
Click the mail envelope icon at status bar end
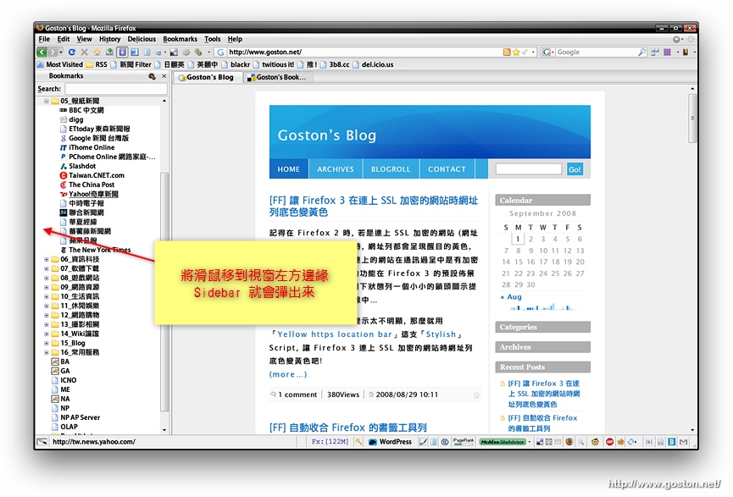684,442
